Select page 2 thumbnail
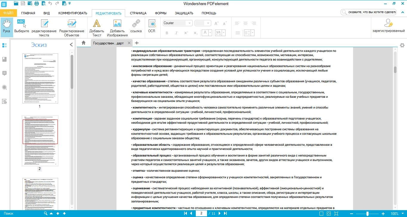Viewport: 407px width, 217px height. coord(40,141)
